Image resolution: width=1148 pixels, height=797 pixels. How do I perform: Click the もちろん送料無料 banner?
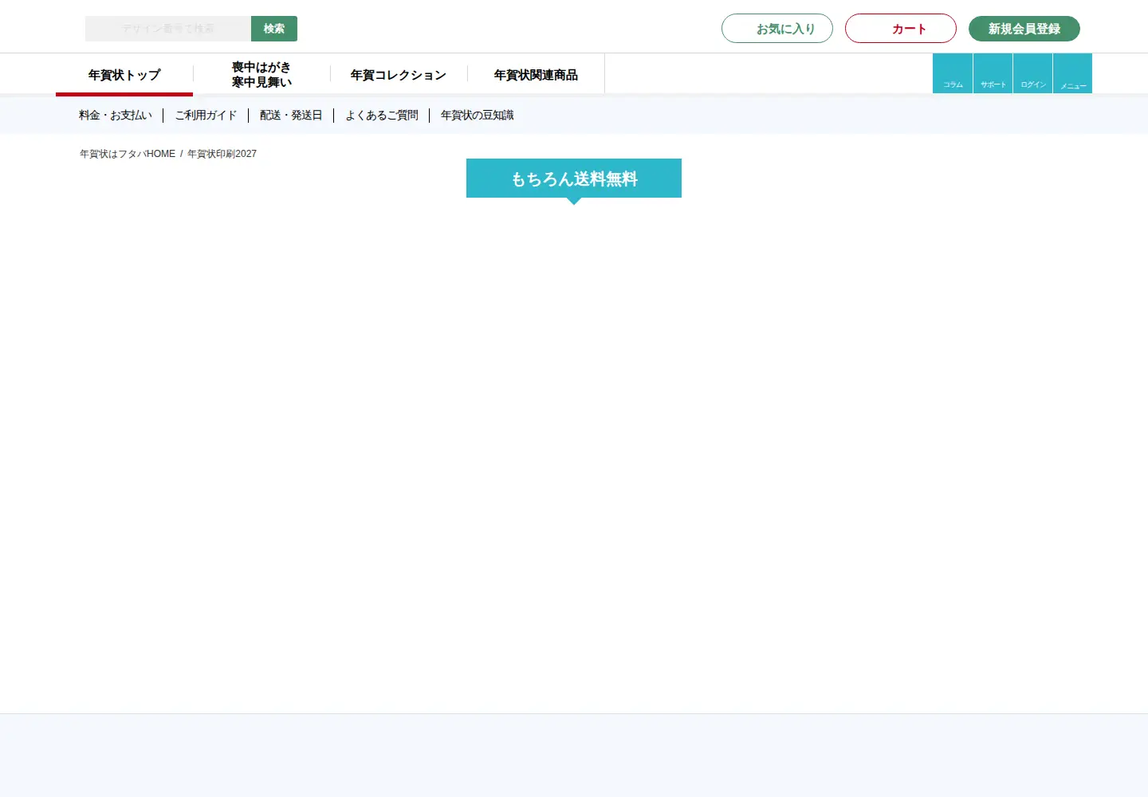(574, 179)
